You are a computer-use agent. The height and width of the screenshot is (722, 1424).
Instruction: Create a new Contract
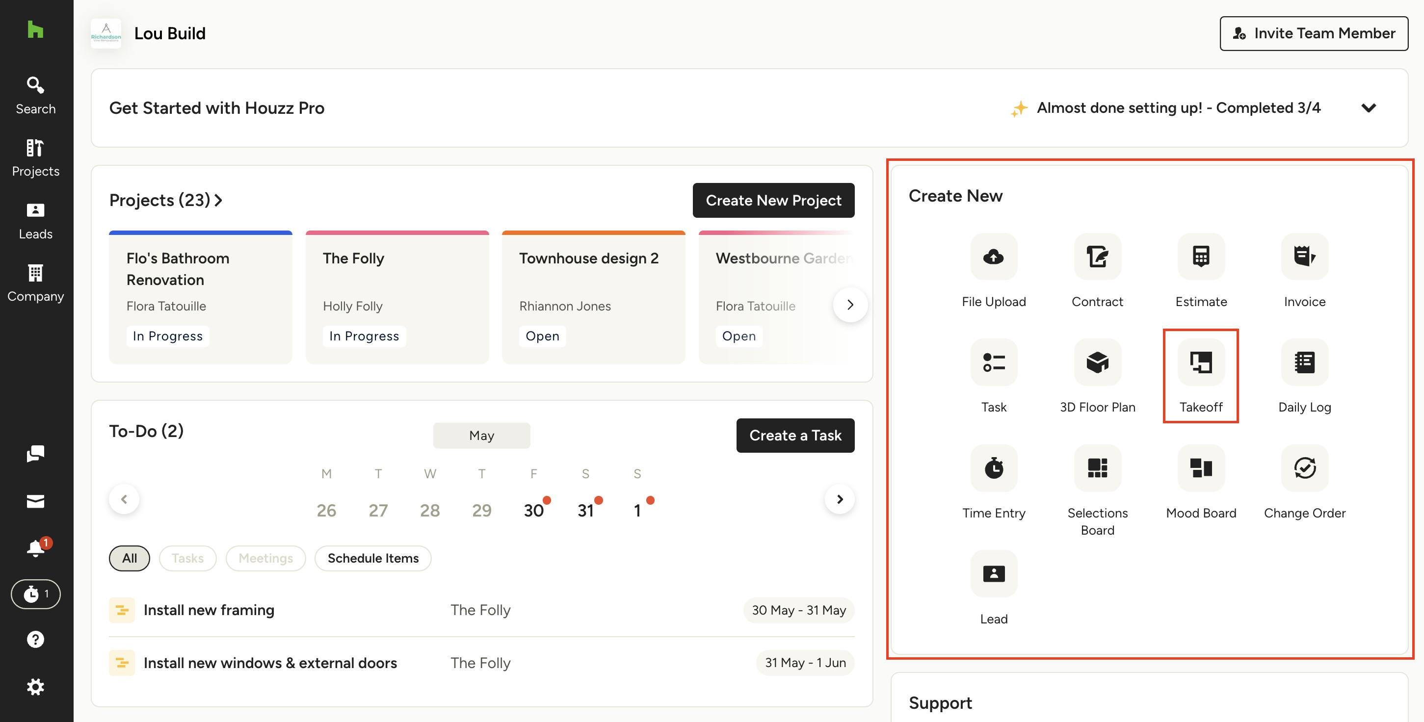tap(1097, 271)
